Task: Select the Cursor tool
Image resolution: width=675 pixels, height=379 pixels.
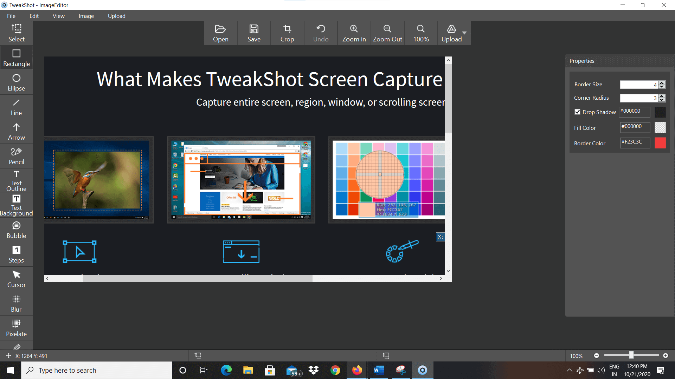Action: (16, 278)
